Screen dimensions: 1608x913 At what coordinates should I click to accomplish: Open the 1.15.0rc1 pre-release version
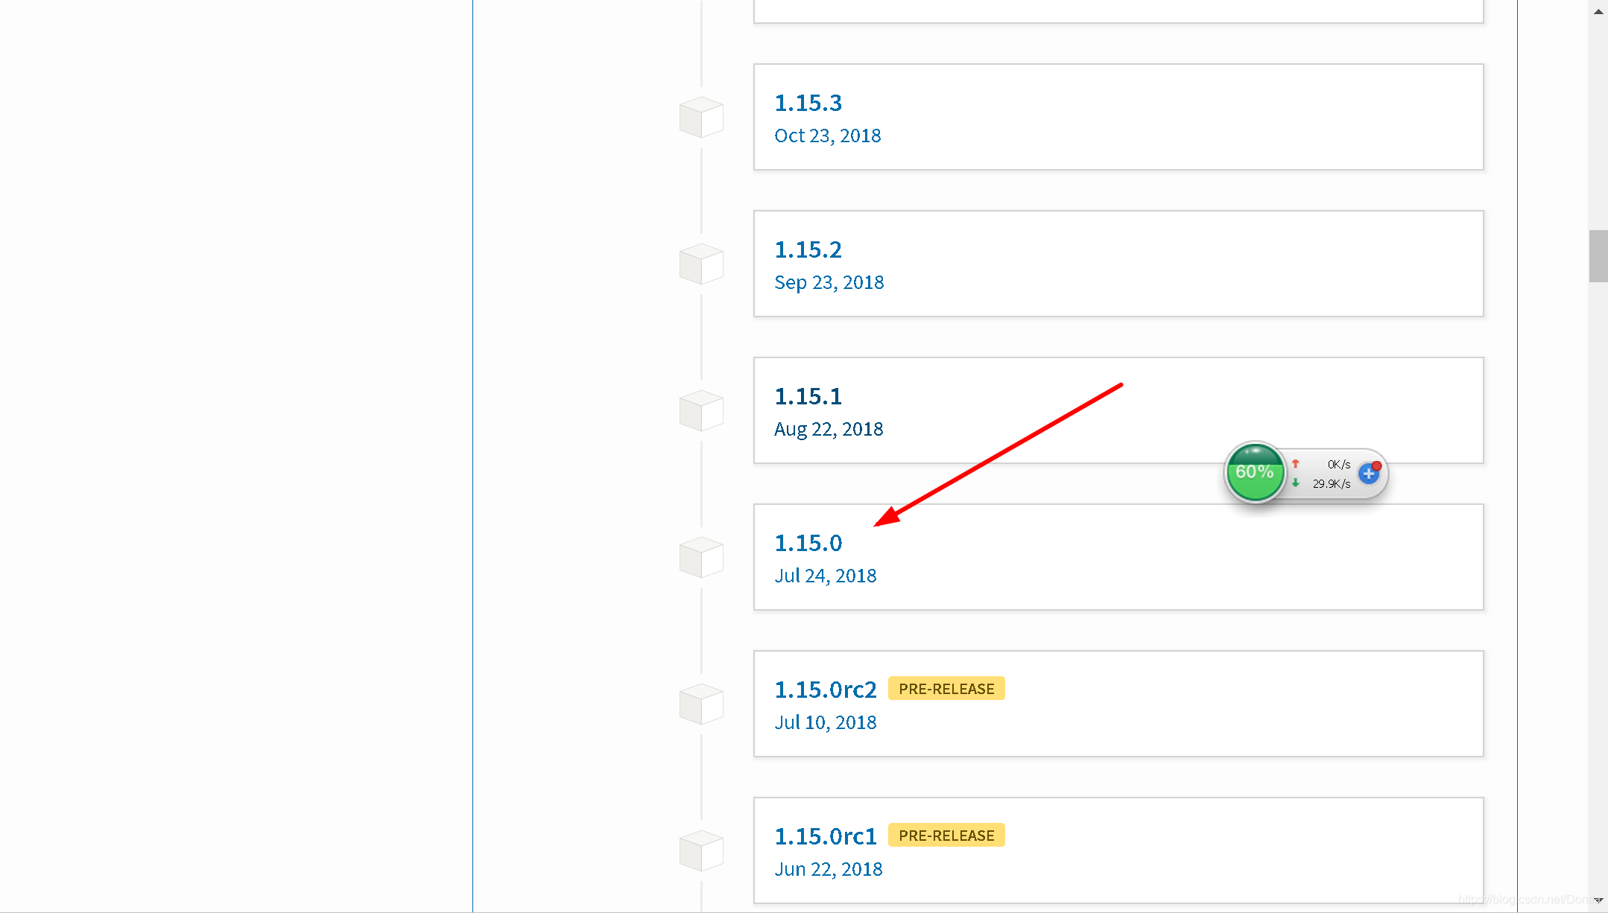[x=826, y=836]
